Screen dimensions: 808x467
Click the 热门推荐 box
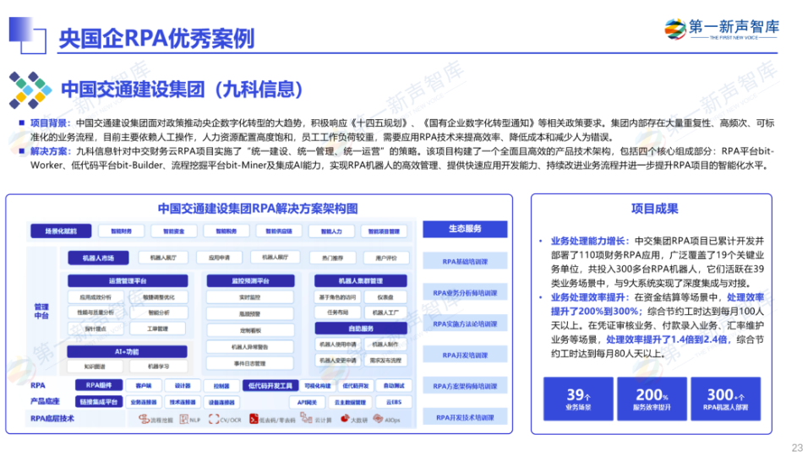[x=332, y=258]
